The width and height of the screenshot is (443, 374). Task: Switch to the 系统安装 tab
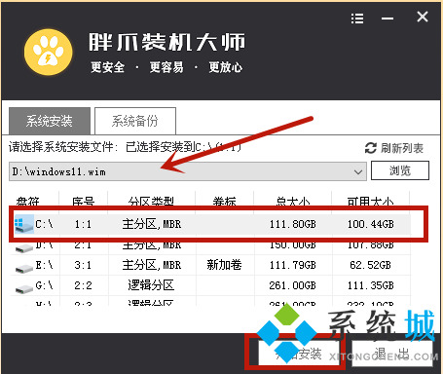pos(50,121)
